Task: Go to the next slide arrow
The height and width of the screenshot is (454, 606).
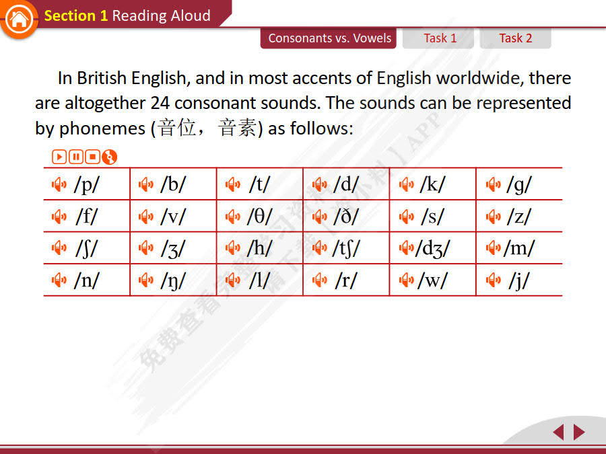Action: [x=579, y=432]
